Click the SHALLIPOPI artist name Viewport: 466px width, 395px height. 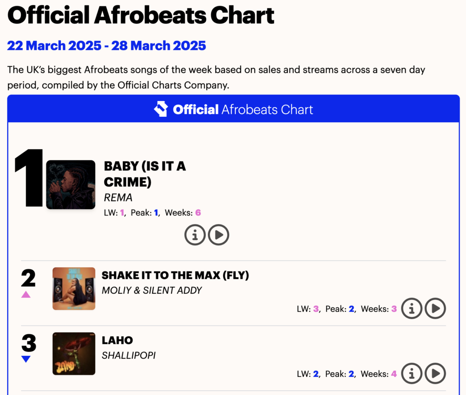128,355
